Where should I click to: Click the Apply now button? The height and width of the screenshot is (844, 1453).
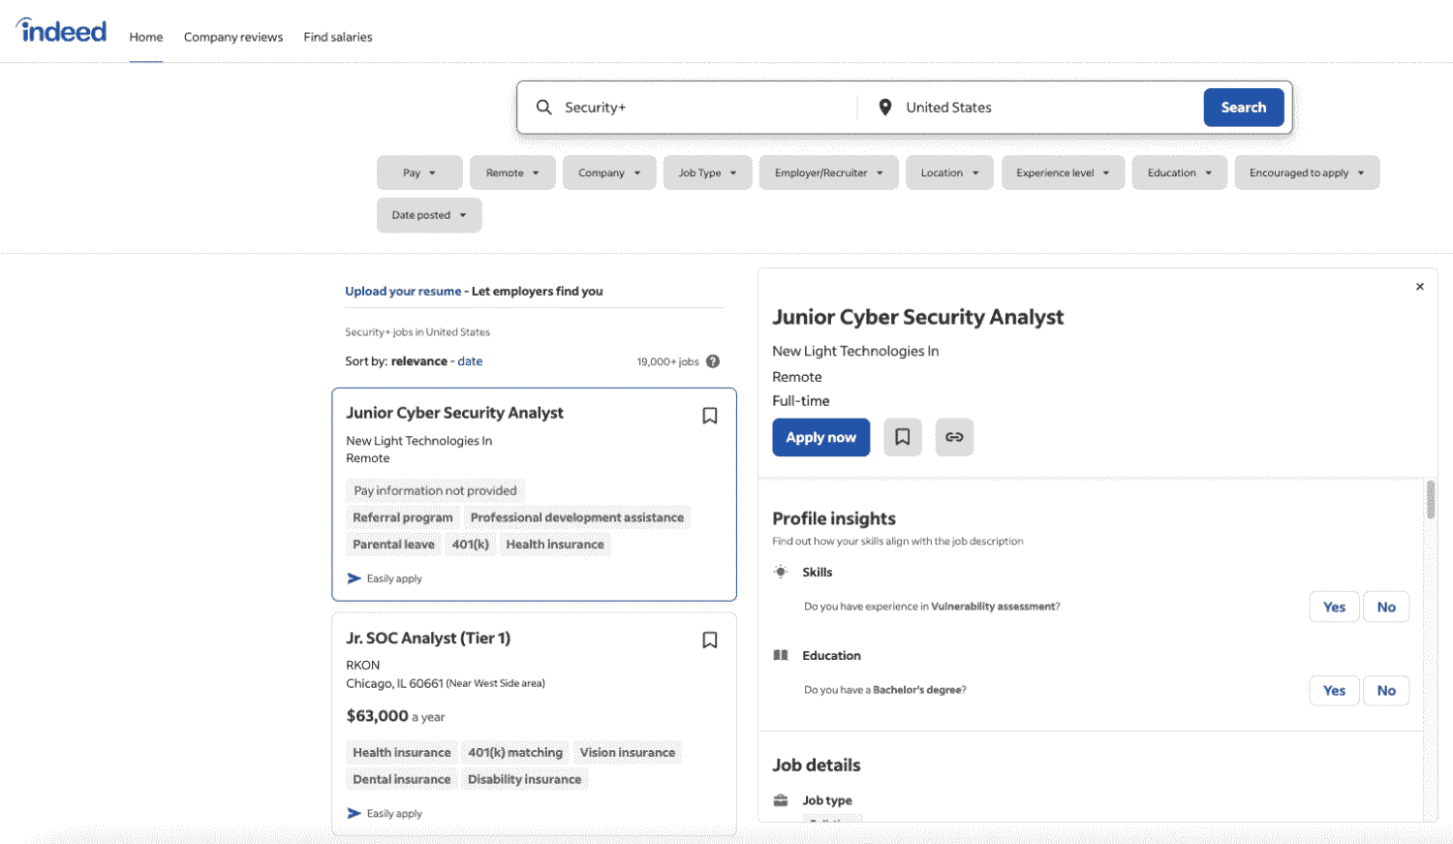click(820, 437)
